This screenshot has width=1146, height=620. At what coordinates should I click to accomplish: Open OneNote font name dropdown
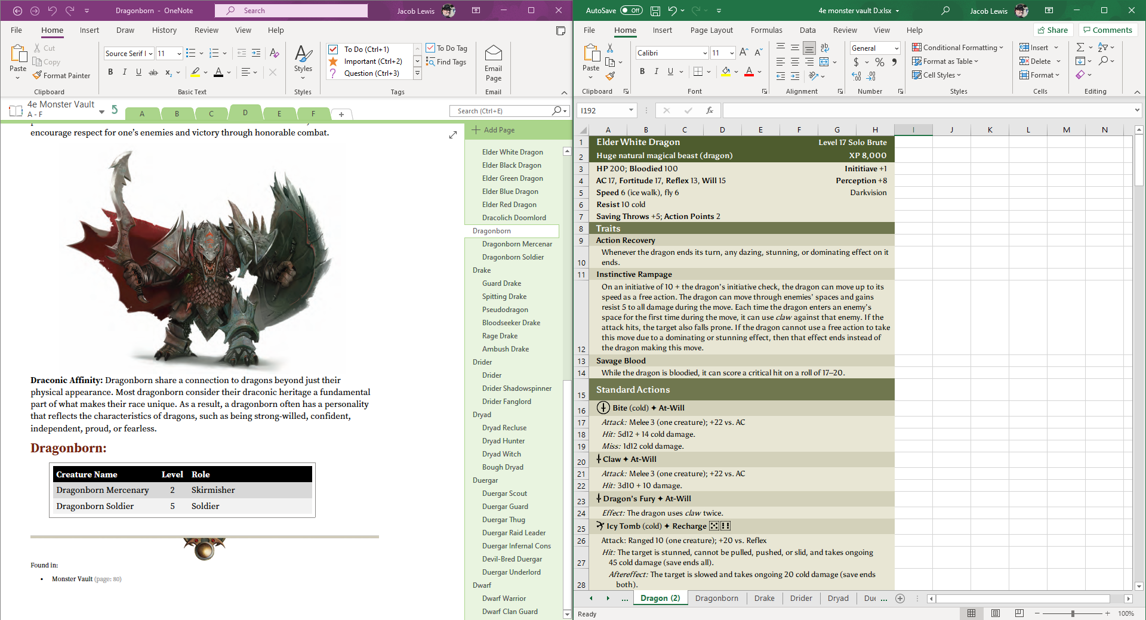[x=150, y=54]
